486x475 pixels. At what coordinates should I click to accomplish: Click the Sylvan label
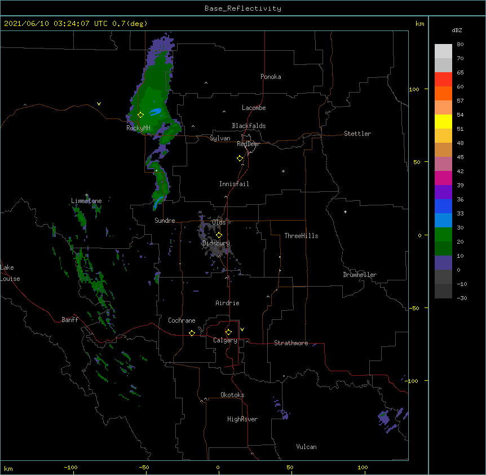[x=220, y=138]
